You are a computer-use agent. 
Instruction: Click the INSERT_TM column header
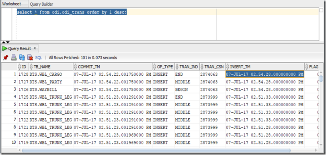[x=265, y=67]
